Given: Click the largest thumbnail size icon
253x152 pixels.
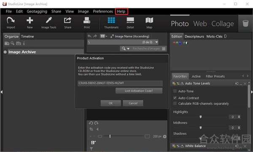Looking at the screenshot, I should click(147, 136).
